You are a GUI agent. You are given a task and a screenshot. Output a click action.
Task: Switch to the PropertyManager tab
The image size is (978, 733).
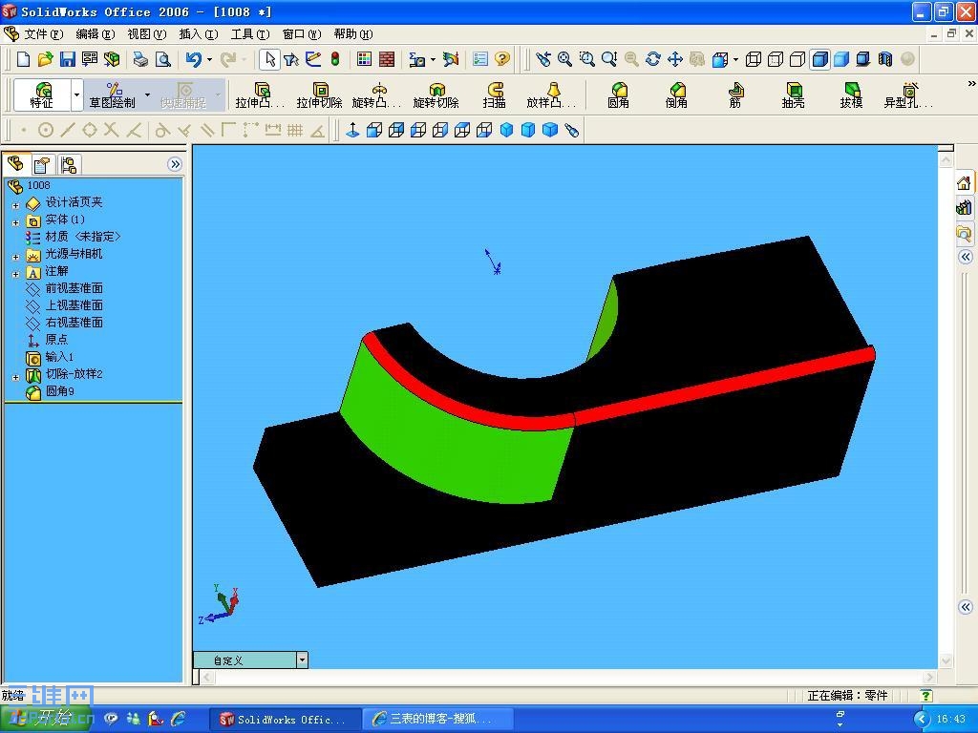tap(42, 165)
